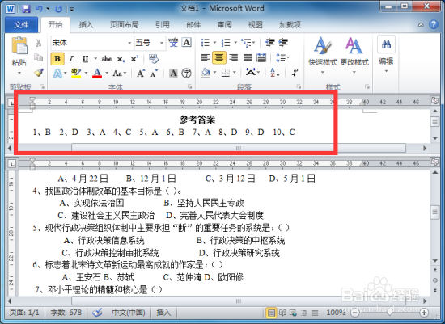This screenshot has height=324, width=445.
Task: Click the 插入 overtype mode status
Action: (x=163, y=313)
